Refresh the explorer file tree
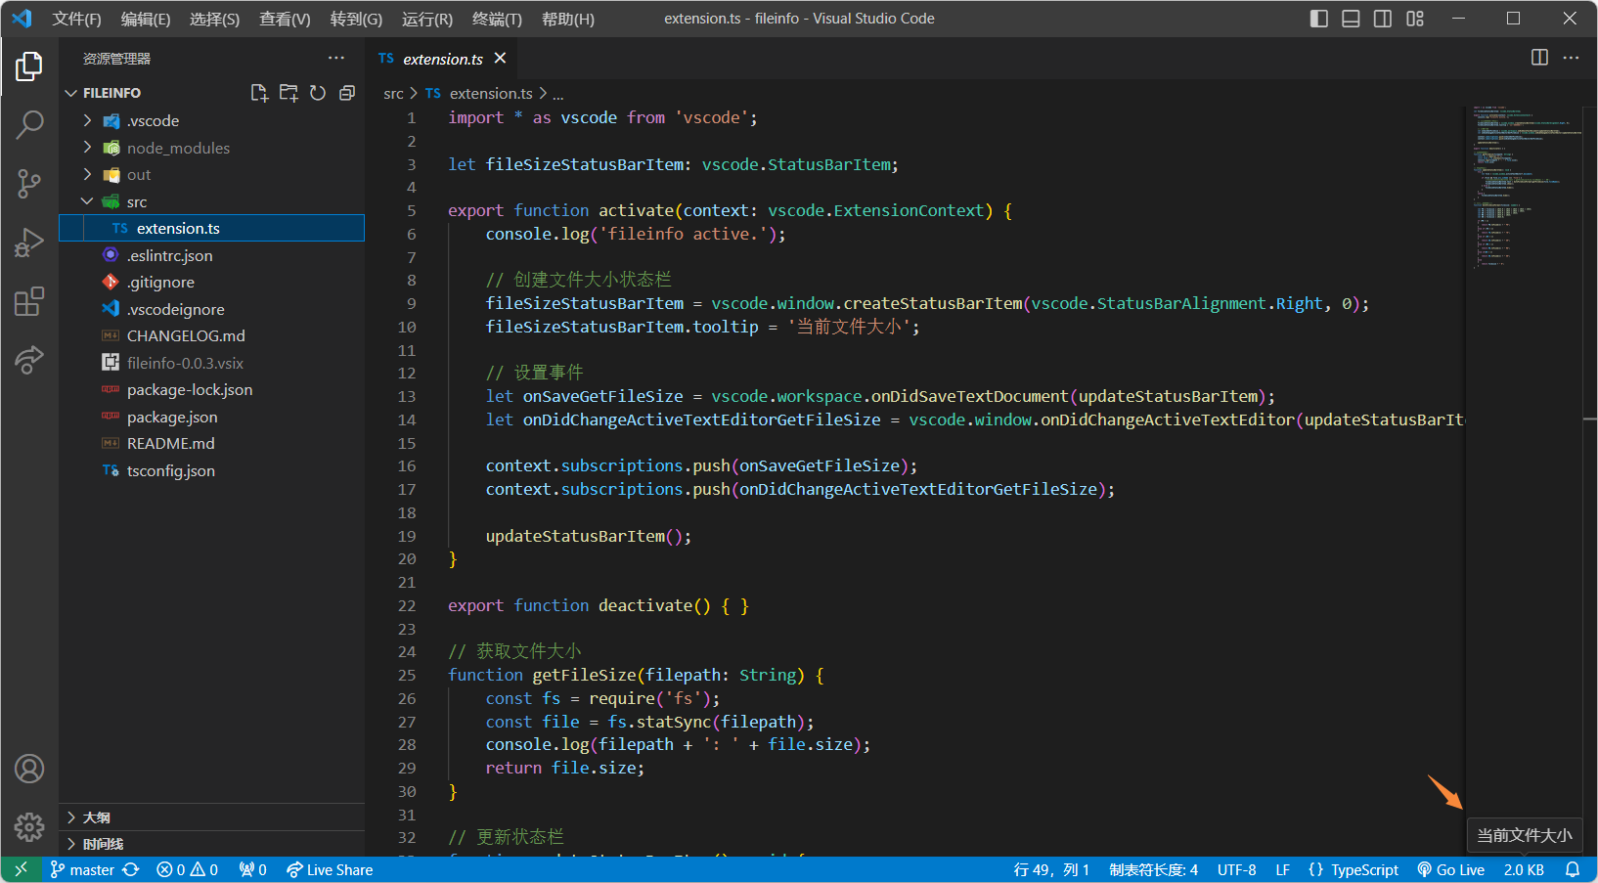 pyautogui.click(x=318, y=93)
